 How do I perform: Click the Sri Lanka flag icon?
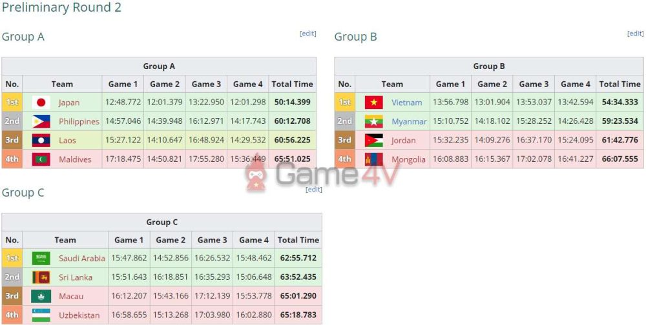(x=41, y=277)
